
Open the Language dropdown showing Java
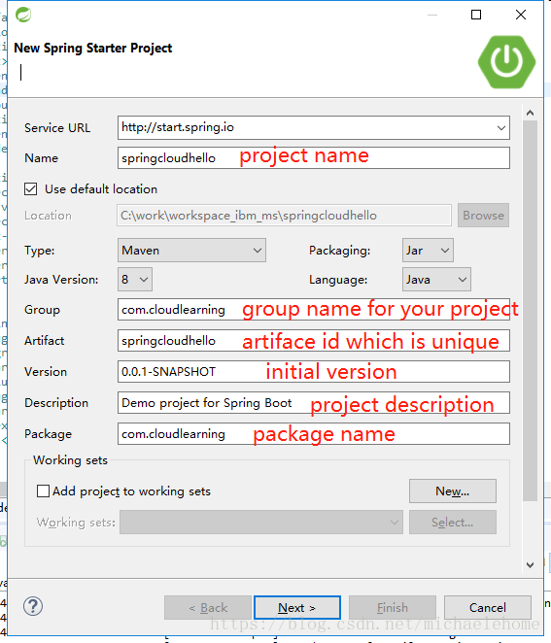[436, 280]
